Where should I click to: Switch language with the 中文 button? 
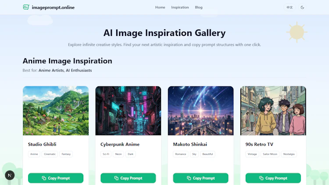click(x=290, y=7)
